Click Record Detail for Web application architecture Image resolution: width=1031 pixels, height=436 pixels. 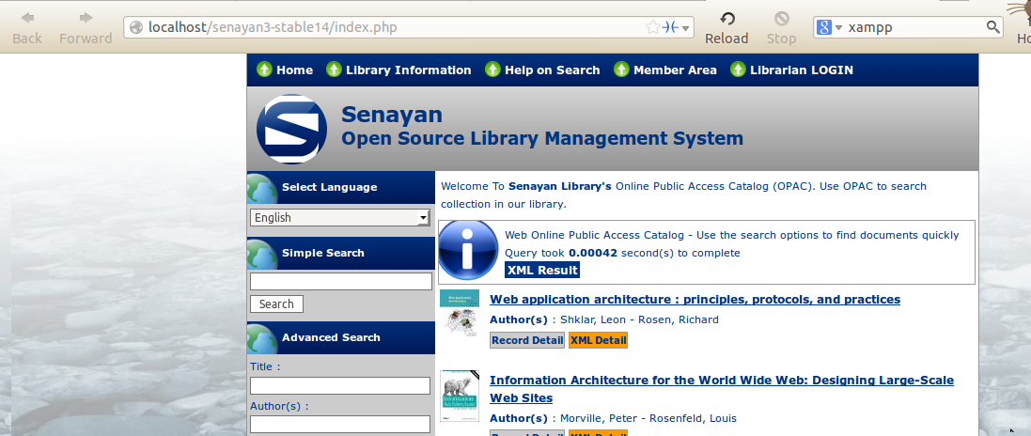[527, 340]
